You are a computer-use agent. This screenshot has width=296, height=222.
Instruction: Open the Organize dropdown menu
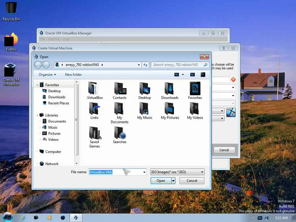pos(47,75)
